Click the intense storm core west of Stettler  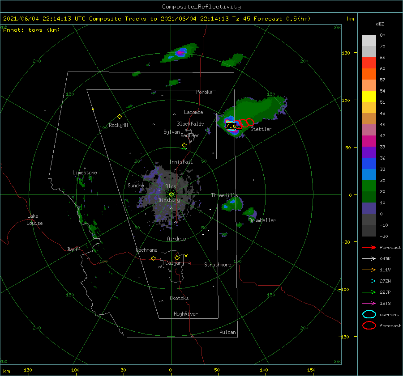[x=232, y=126]
